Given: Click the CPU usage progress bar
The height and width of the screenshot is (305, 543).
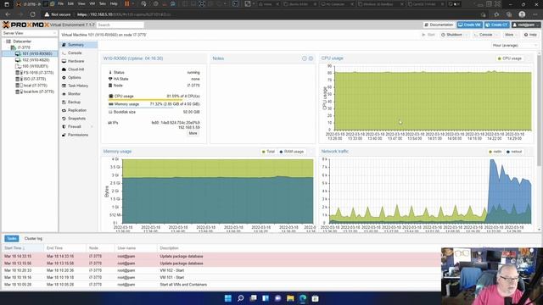Looking at the screenshot, I should pyautogui.click(x=154, y=100).
